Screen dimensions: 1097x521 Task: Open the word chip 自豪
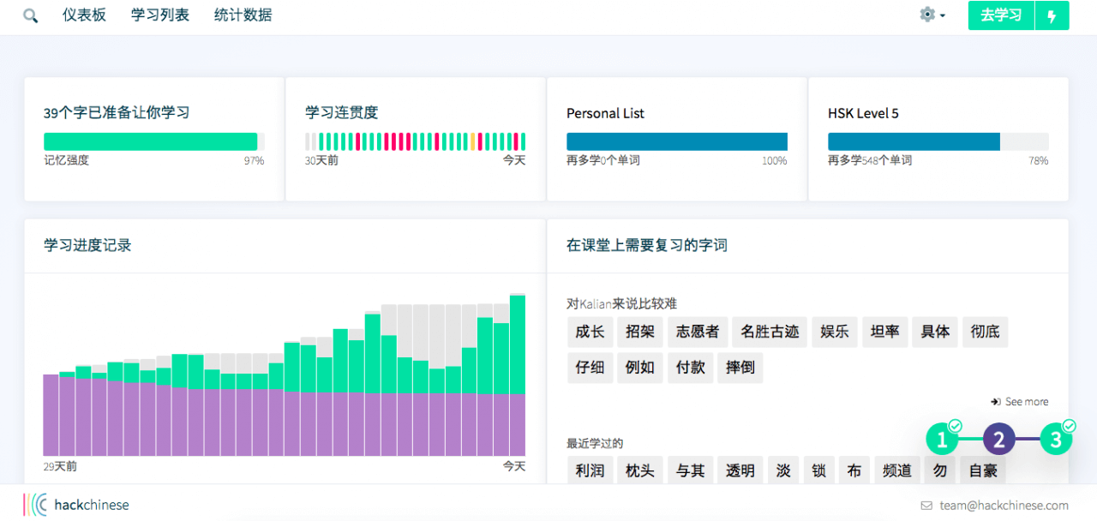pos(982,470)
